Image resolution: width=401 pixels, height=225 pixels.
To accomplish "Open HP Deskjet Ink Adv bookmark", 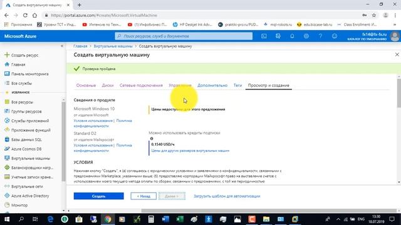I will [192, 24].
